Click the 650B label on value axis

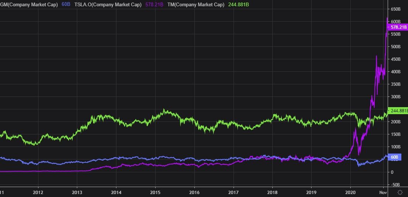(396, 9)
